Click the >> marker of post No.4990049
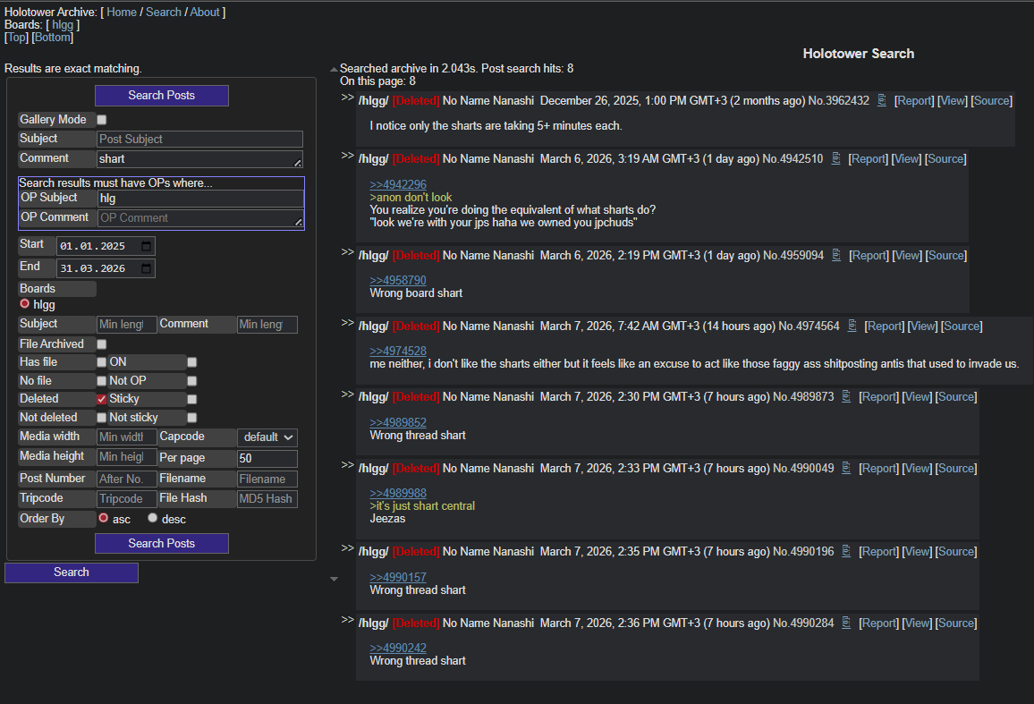This screenshot has height=704, width=1034. [348, 464]
